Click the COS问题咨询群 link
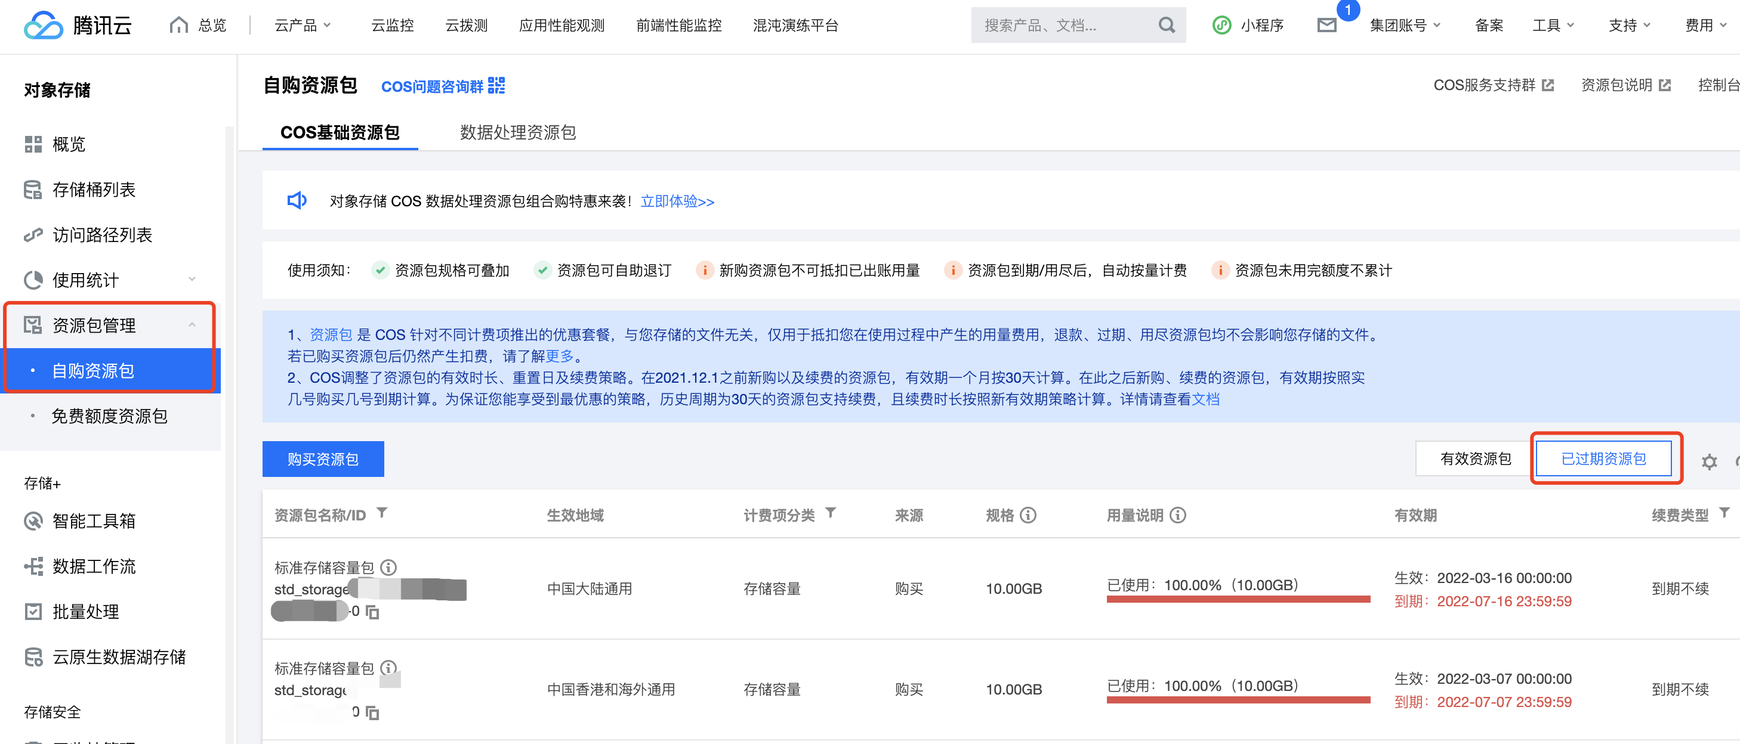The height and width of the screenshot is (744, 1740). [432, 86]
